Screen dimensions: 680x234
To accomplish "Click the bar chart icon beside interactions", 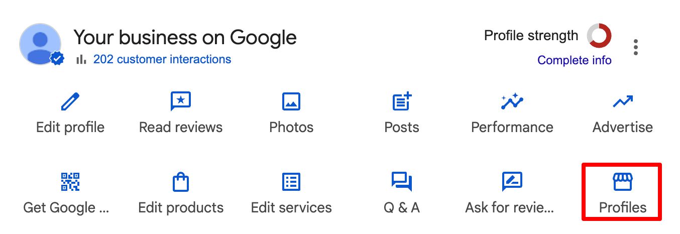I will [80, 60].
